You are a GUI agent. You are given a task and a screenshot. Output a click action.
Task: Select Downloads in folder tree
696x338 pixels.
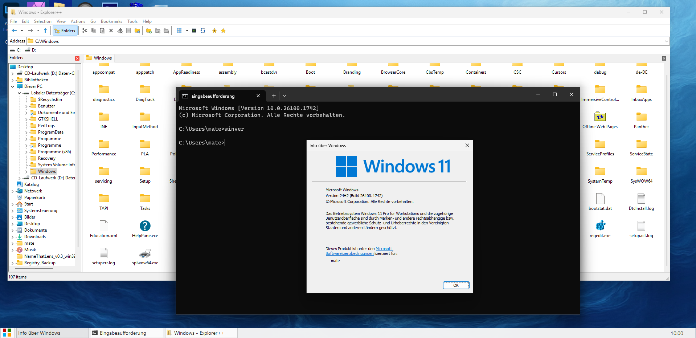(x=35, y=237)
